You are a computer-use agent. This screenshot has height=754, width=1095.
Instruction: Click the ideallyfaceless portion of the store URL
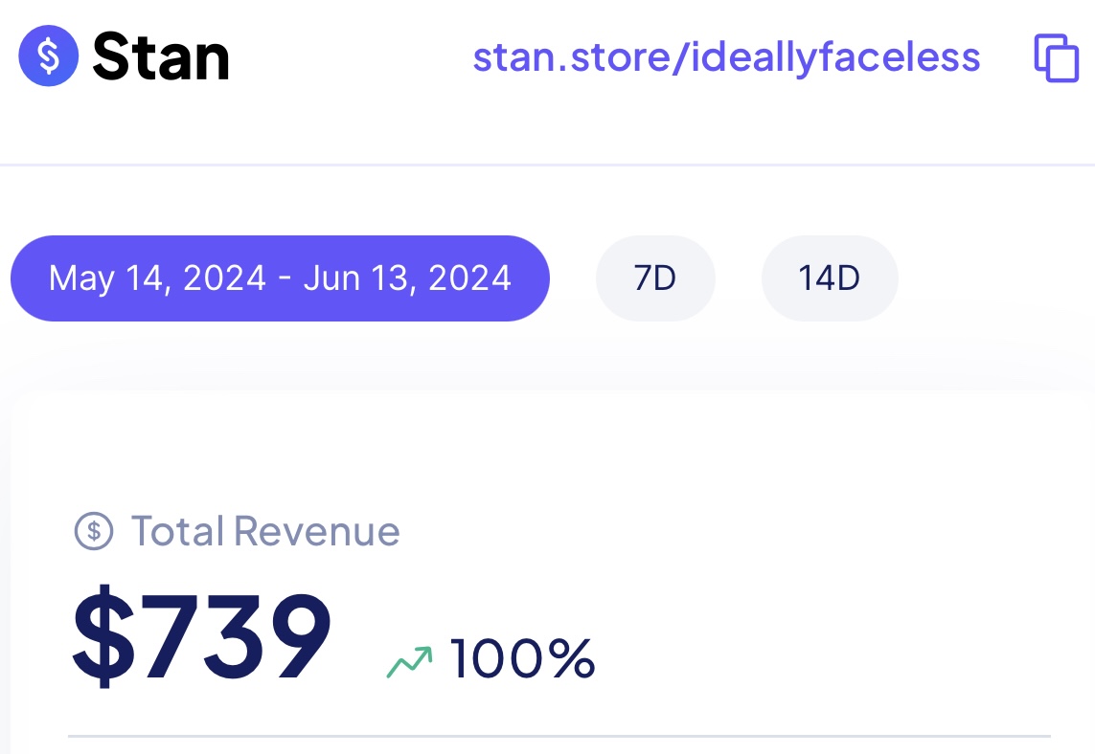833,57
